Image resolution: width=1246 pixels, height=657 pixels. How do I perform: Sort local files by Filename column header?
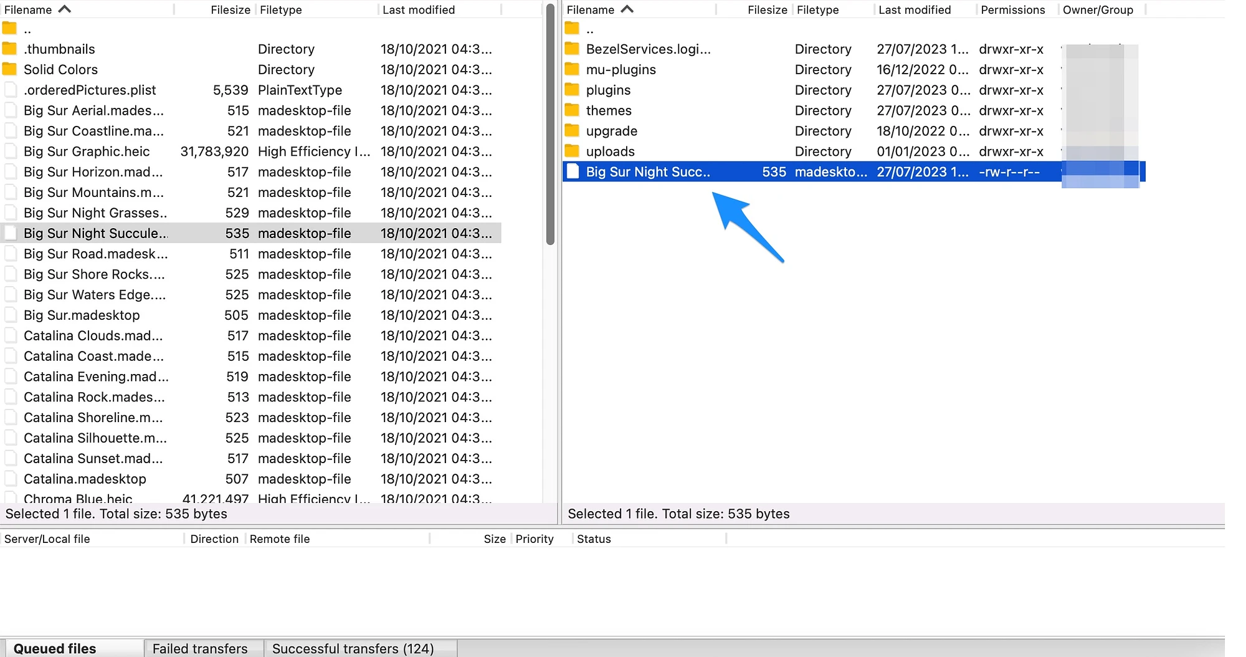tap(87, 9)
